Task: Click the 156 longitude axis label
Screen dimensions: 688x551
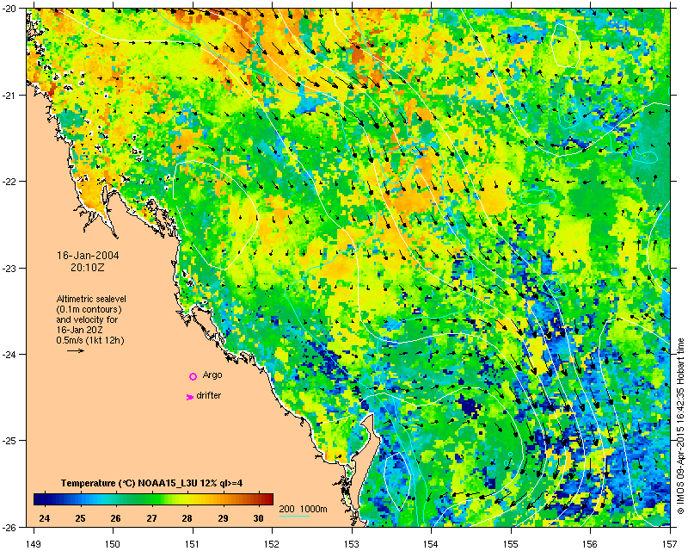Action: coord(591,544)
